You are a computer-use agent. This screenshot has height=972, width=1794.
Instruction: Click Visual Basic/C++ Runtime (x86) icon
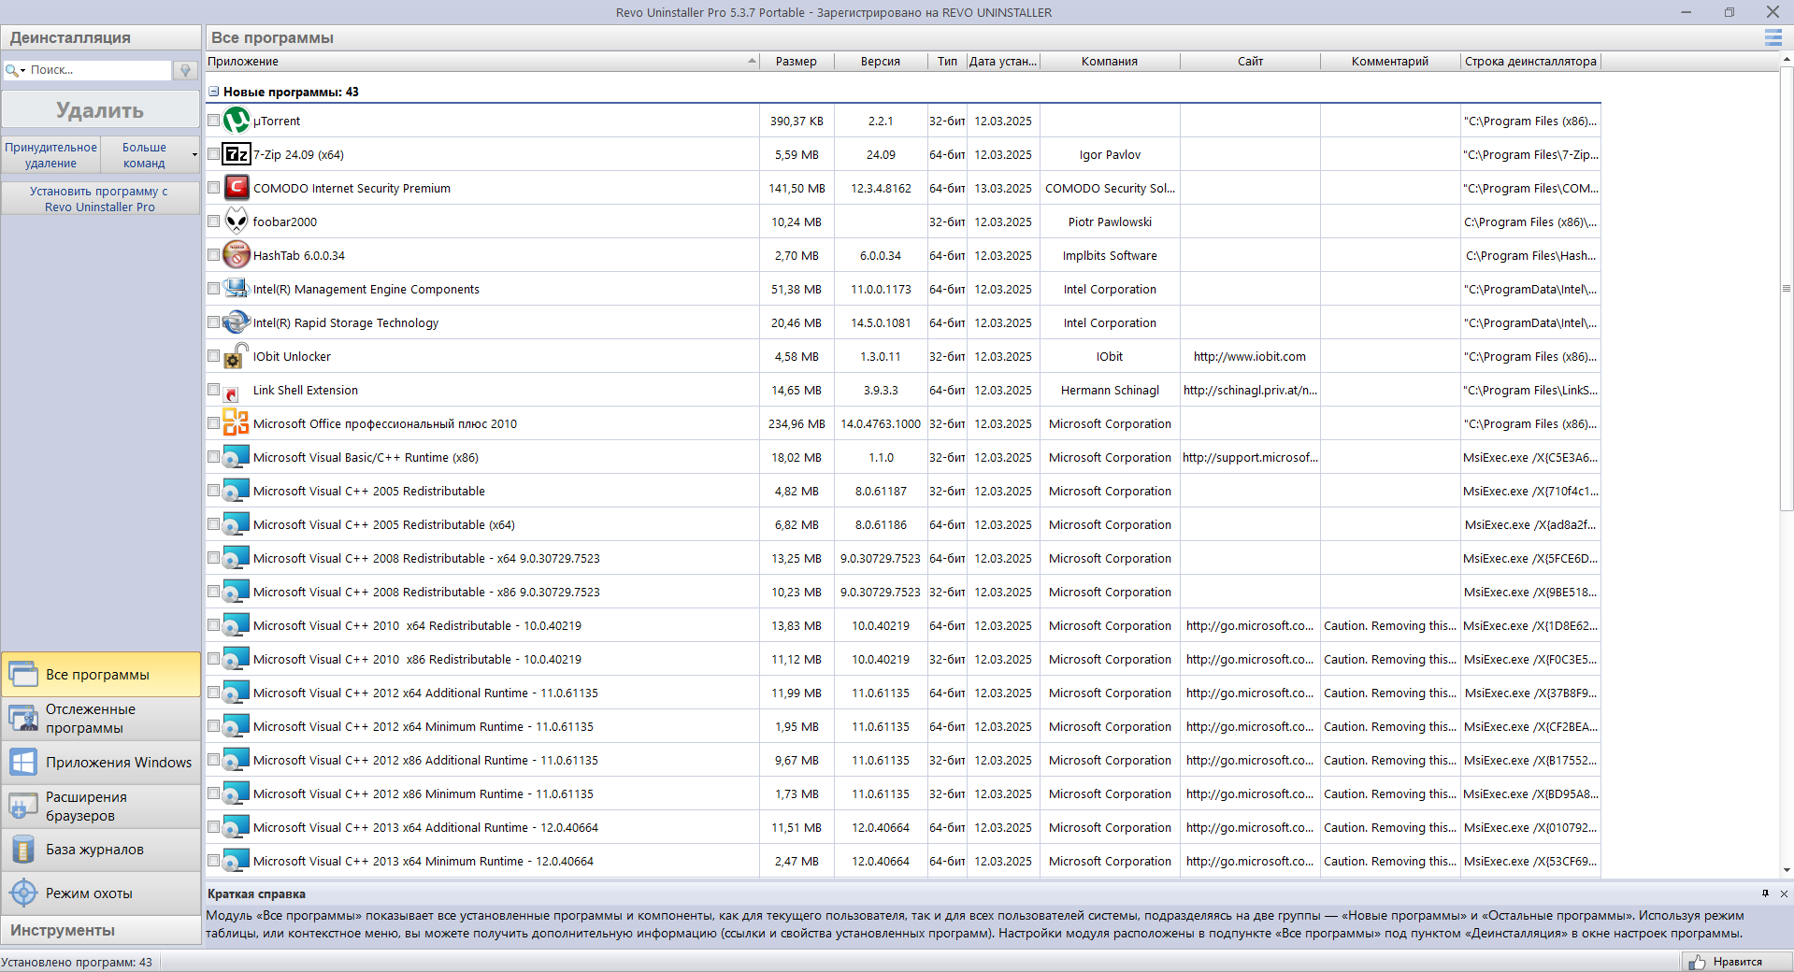[x=237, y=457]
